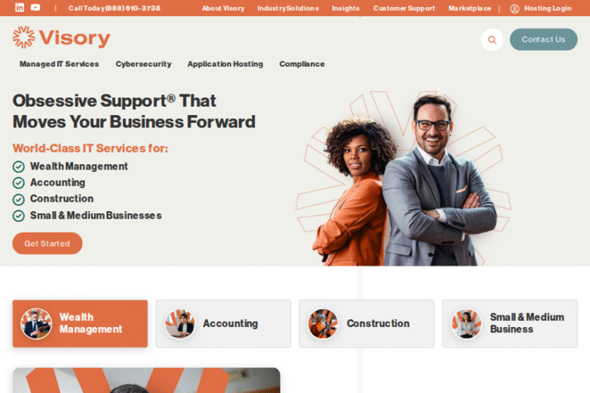The width and height of the screenshot is (590, 393).
Task: Click the Contact Us button
Action: click(x=543, y=39)
